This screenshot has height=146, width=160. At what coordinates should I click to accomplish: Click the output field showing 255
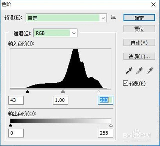[105, 133]
